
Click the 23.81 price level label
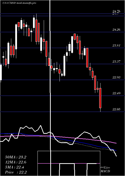point(116,46)
